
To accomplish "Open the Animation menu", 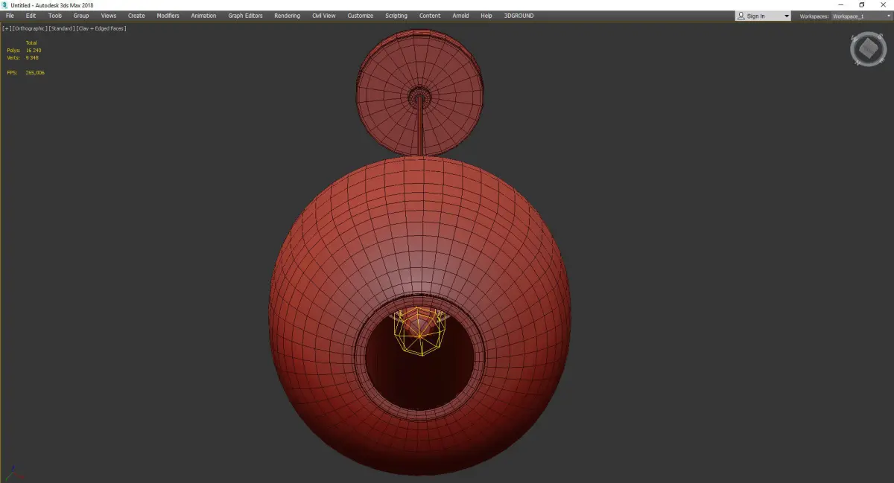I will pyautogui.click(x=203, y=16).
